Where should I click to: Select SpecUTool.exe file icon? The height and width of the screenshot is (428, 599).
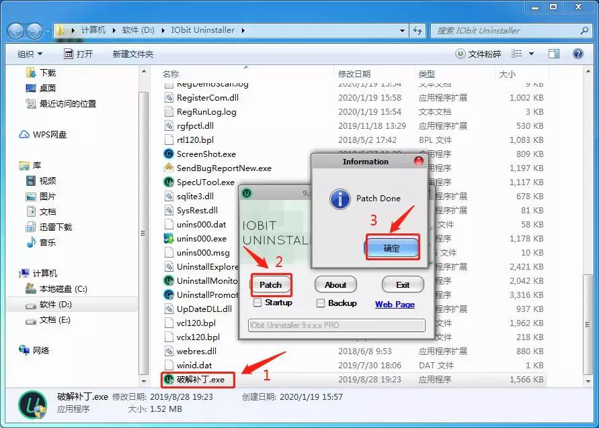(169, 182)
